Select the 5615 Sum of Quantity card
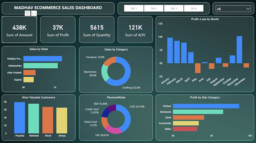256x143 pixels. coord(97,30)
